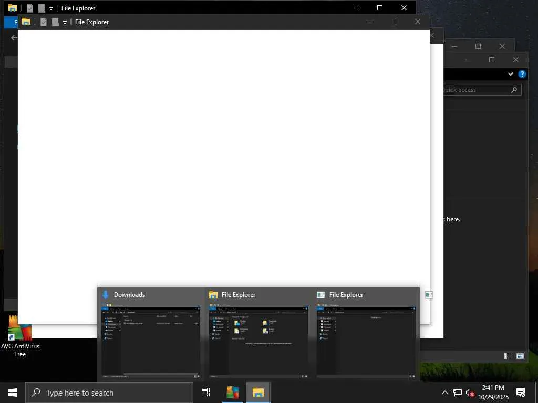Image resolution: width=538 pixels, height=403 pixels.
Task: Click folder icon of the middle File Explorer preview
Action: [x=213, y=295]
